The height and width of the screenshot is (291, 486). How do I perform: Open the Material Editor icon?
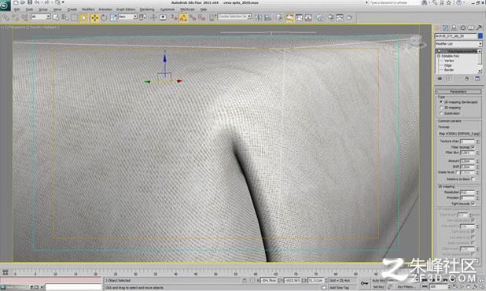319,18
